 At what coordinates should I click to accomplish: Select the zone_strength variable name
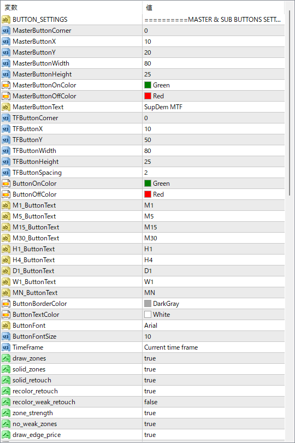point(32,413)
